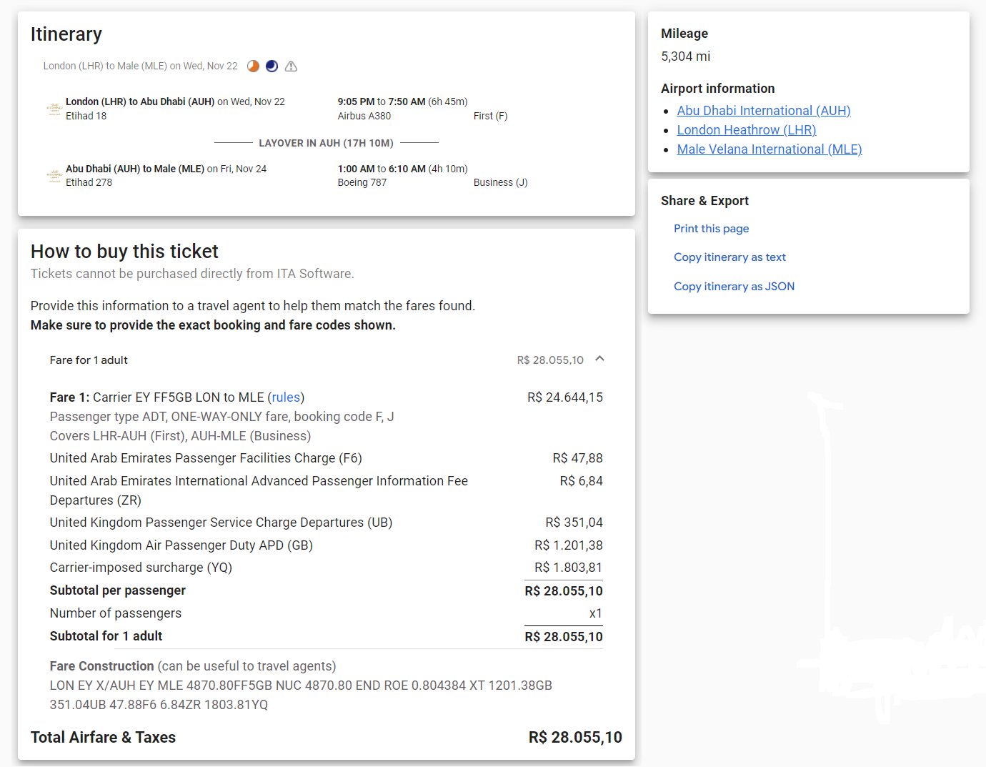Open the fare rules link
The height and width of the screenshot is (767, 986).
tap(286, 397)
